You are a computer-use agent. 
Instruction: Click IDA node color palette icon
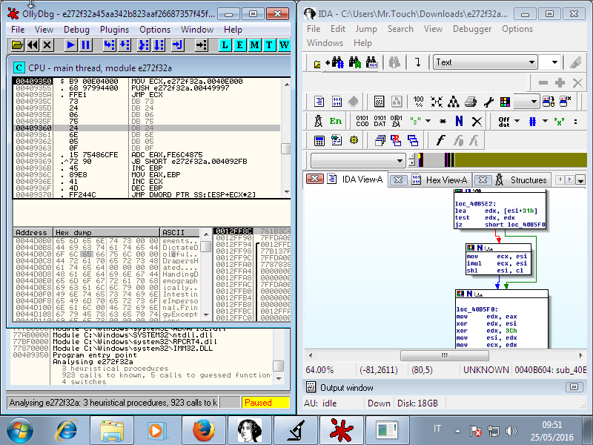(505, 102)
